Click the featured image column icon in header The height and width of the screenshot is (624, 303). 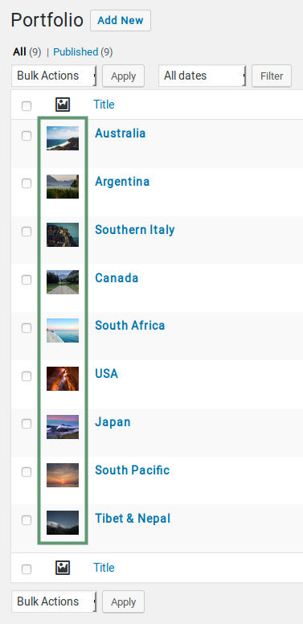click(63, 105)
